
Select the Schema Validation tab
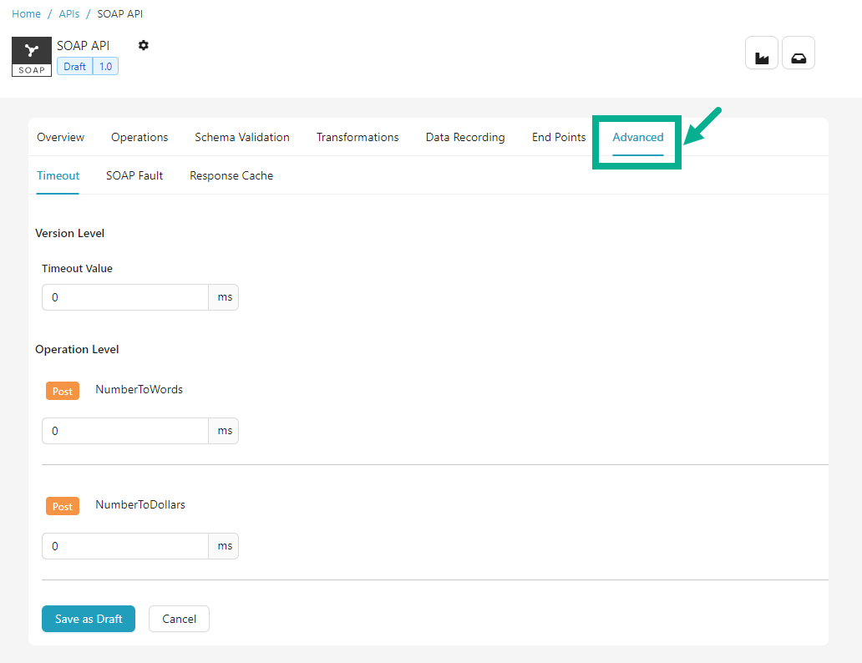[x=242, y=138]
